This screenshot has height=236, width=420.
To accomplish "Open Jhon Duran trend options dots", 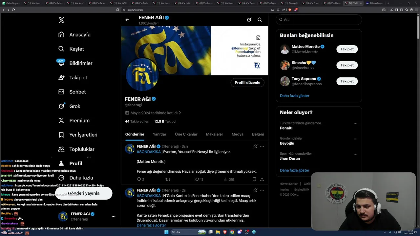I will point(355,154).
